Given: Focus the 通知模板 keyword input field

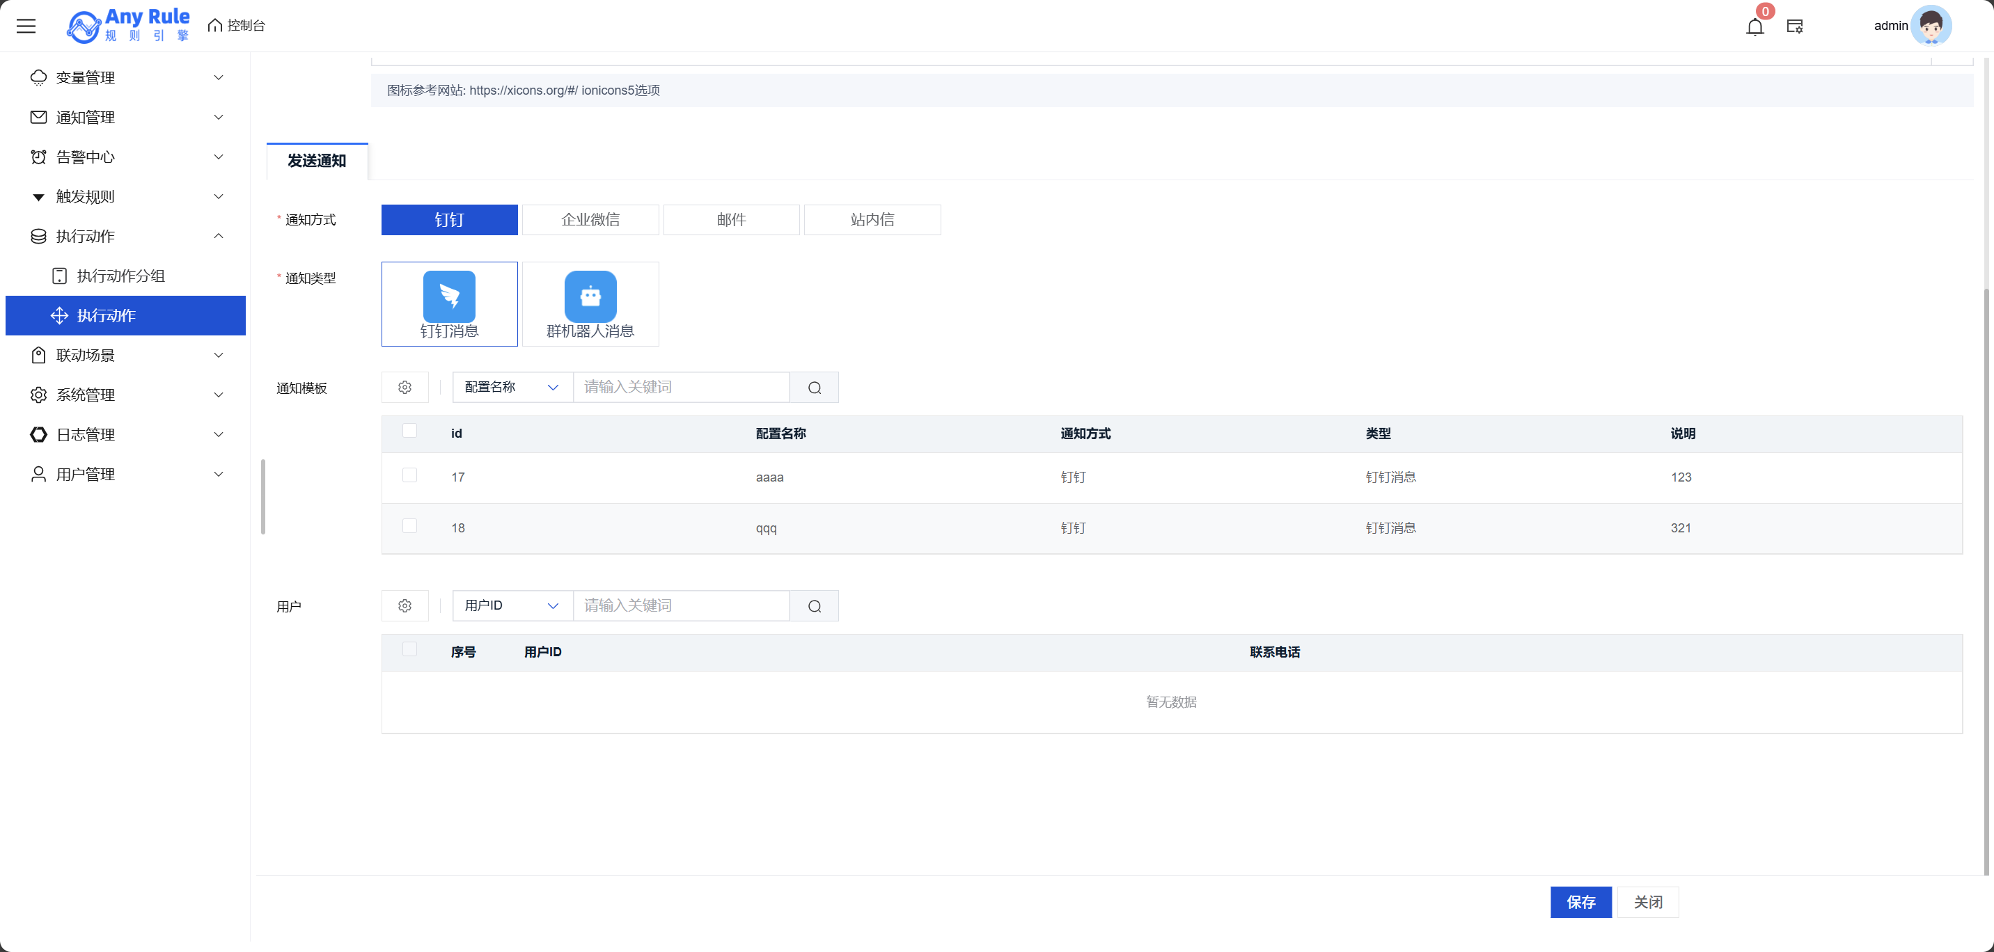Looking at the screenshot, I should click(x=680, y=388).
